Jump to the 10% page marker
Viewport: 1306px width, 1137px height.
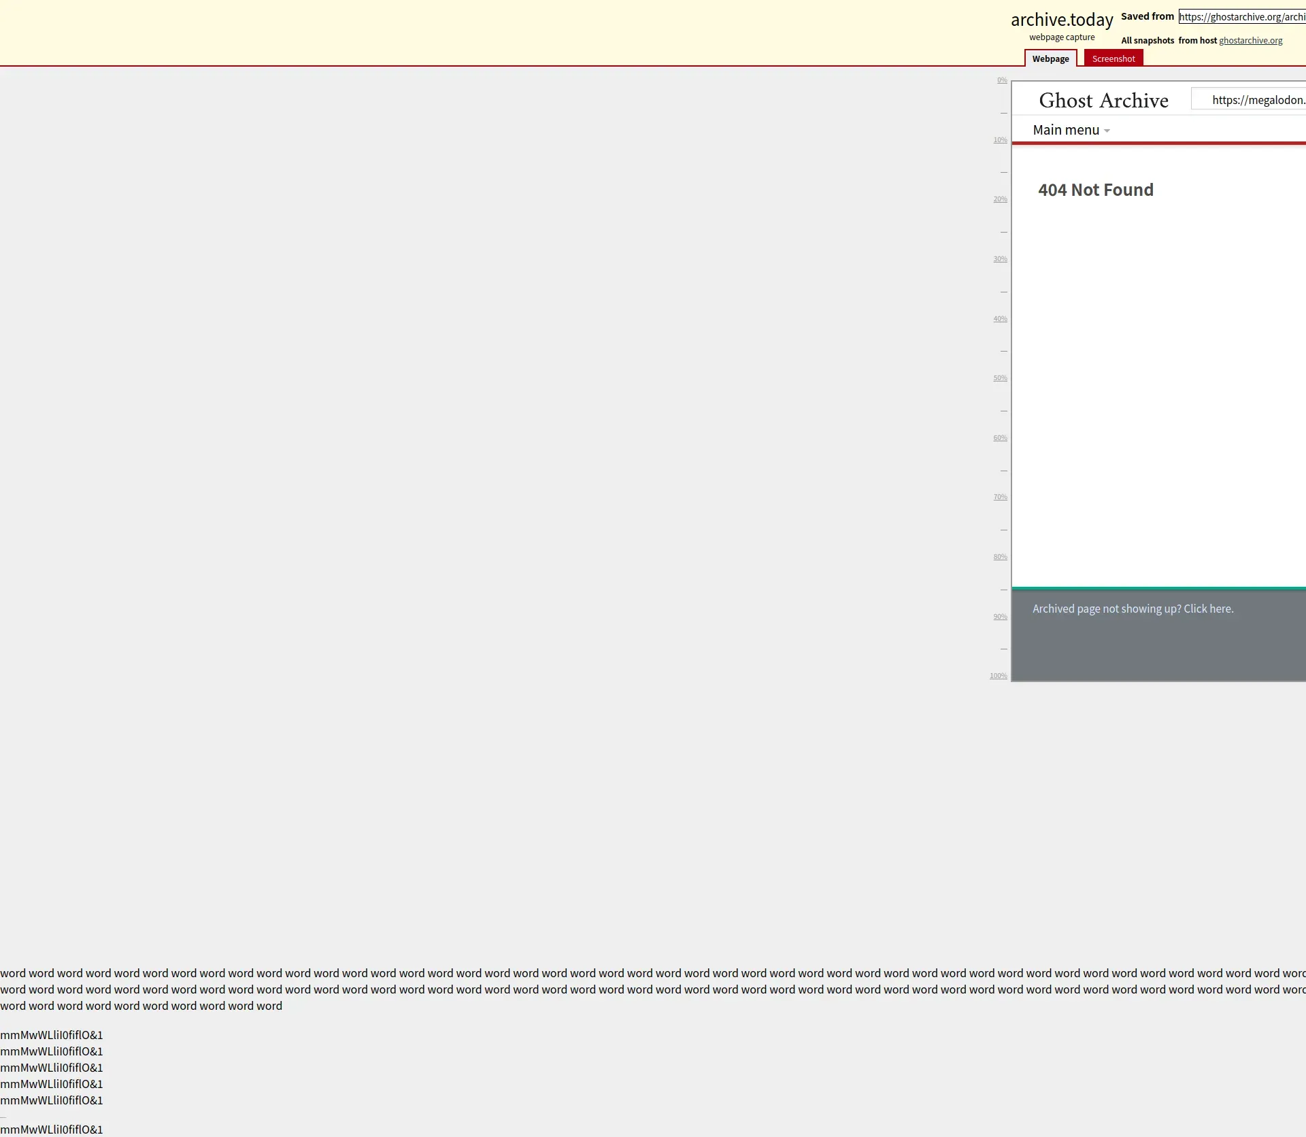(x=1000, y=140)
